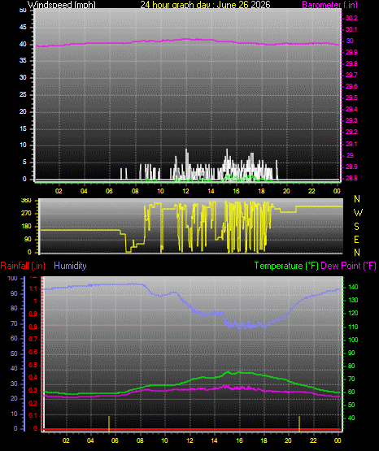The width and height of the screenshot is (379, 451).
Task: Click barometer axis value 29.9
Action: 351,52
